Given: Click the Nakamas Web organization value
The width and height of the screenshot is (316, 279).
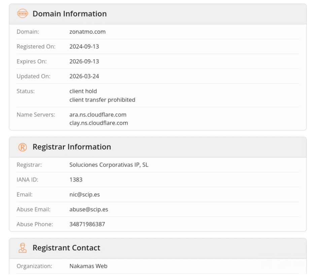Looking at the screenshot, I should coord(88,266).
